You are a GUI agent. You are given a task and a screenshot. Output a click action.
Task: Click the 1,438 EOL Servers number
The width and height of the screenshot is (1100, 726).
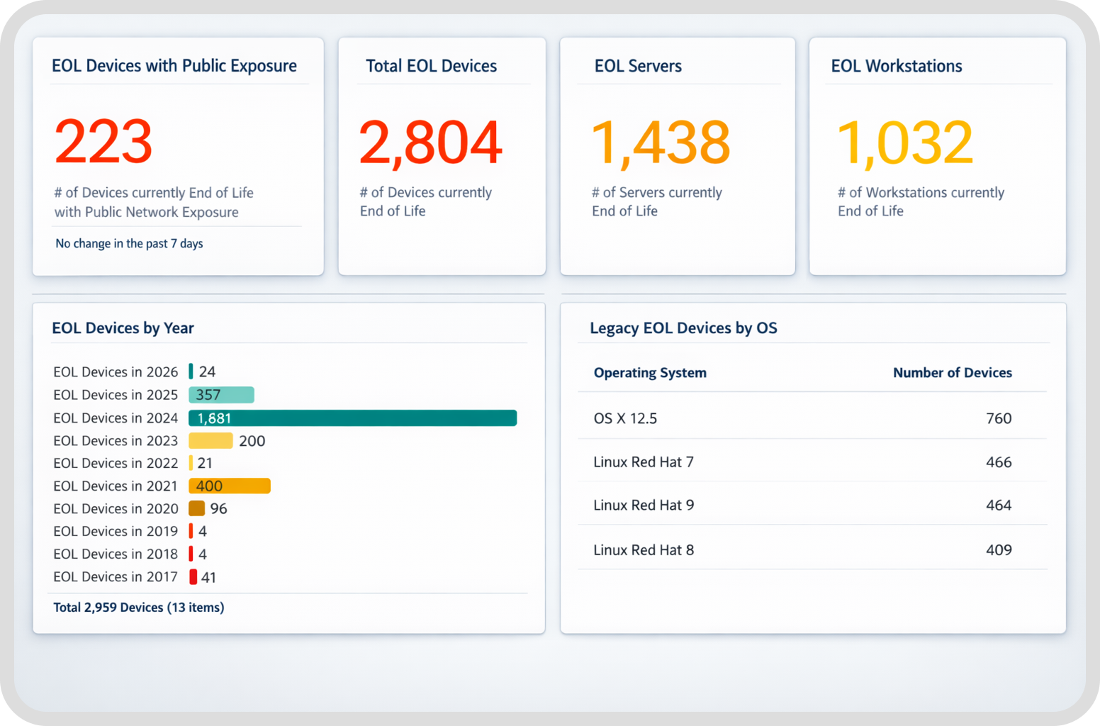(x=660, y=143)
